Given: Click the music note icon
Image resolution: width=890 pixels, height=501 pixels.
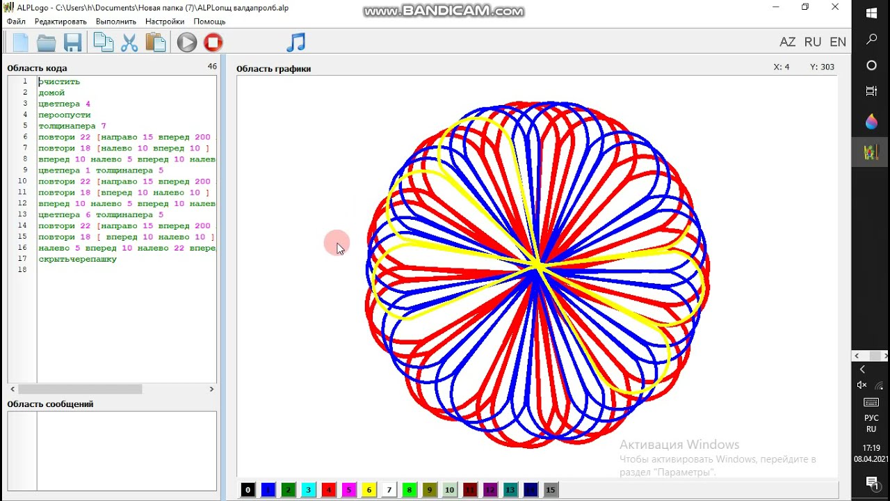Looking at the screenshot, I should 296,42.
